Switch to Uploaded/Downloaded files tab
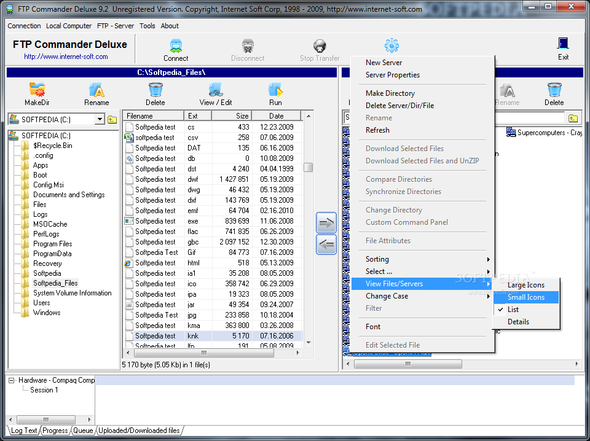 tap(140, 431)
